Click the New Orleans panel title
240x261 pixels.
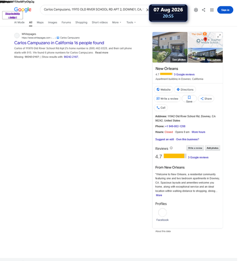pos(167,68)
